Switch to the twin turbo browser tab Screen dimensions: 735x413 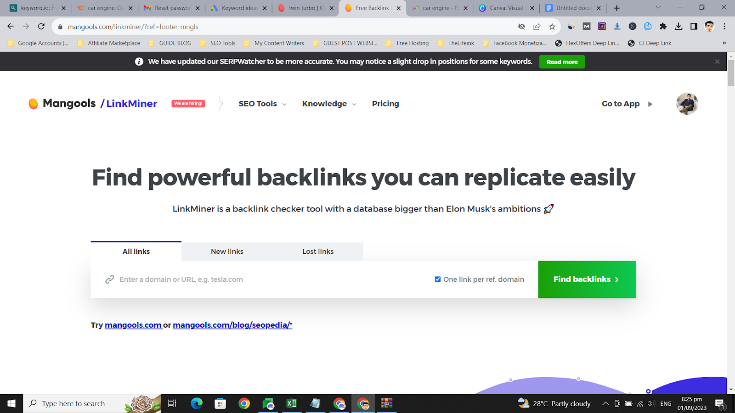(306, 8)
